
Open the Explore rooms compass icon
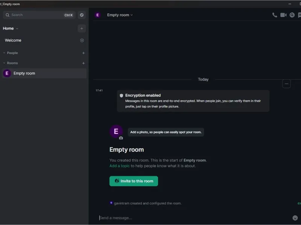pyautogui.click(x=82, y=15)
